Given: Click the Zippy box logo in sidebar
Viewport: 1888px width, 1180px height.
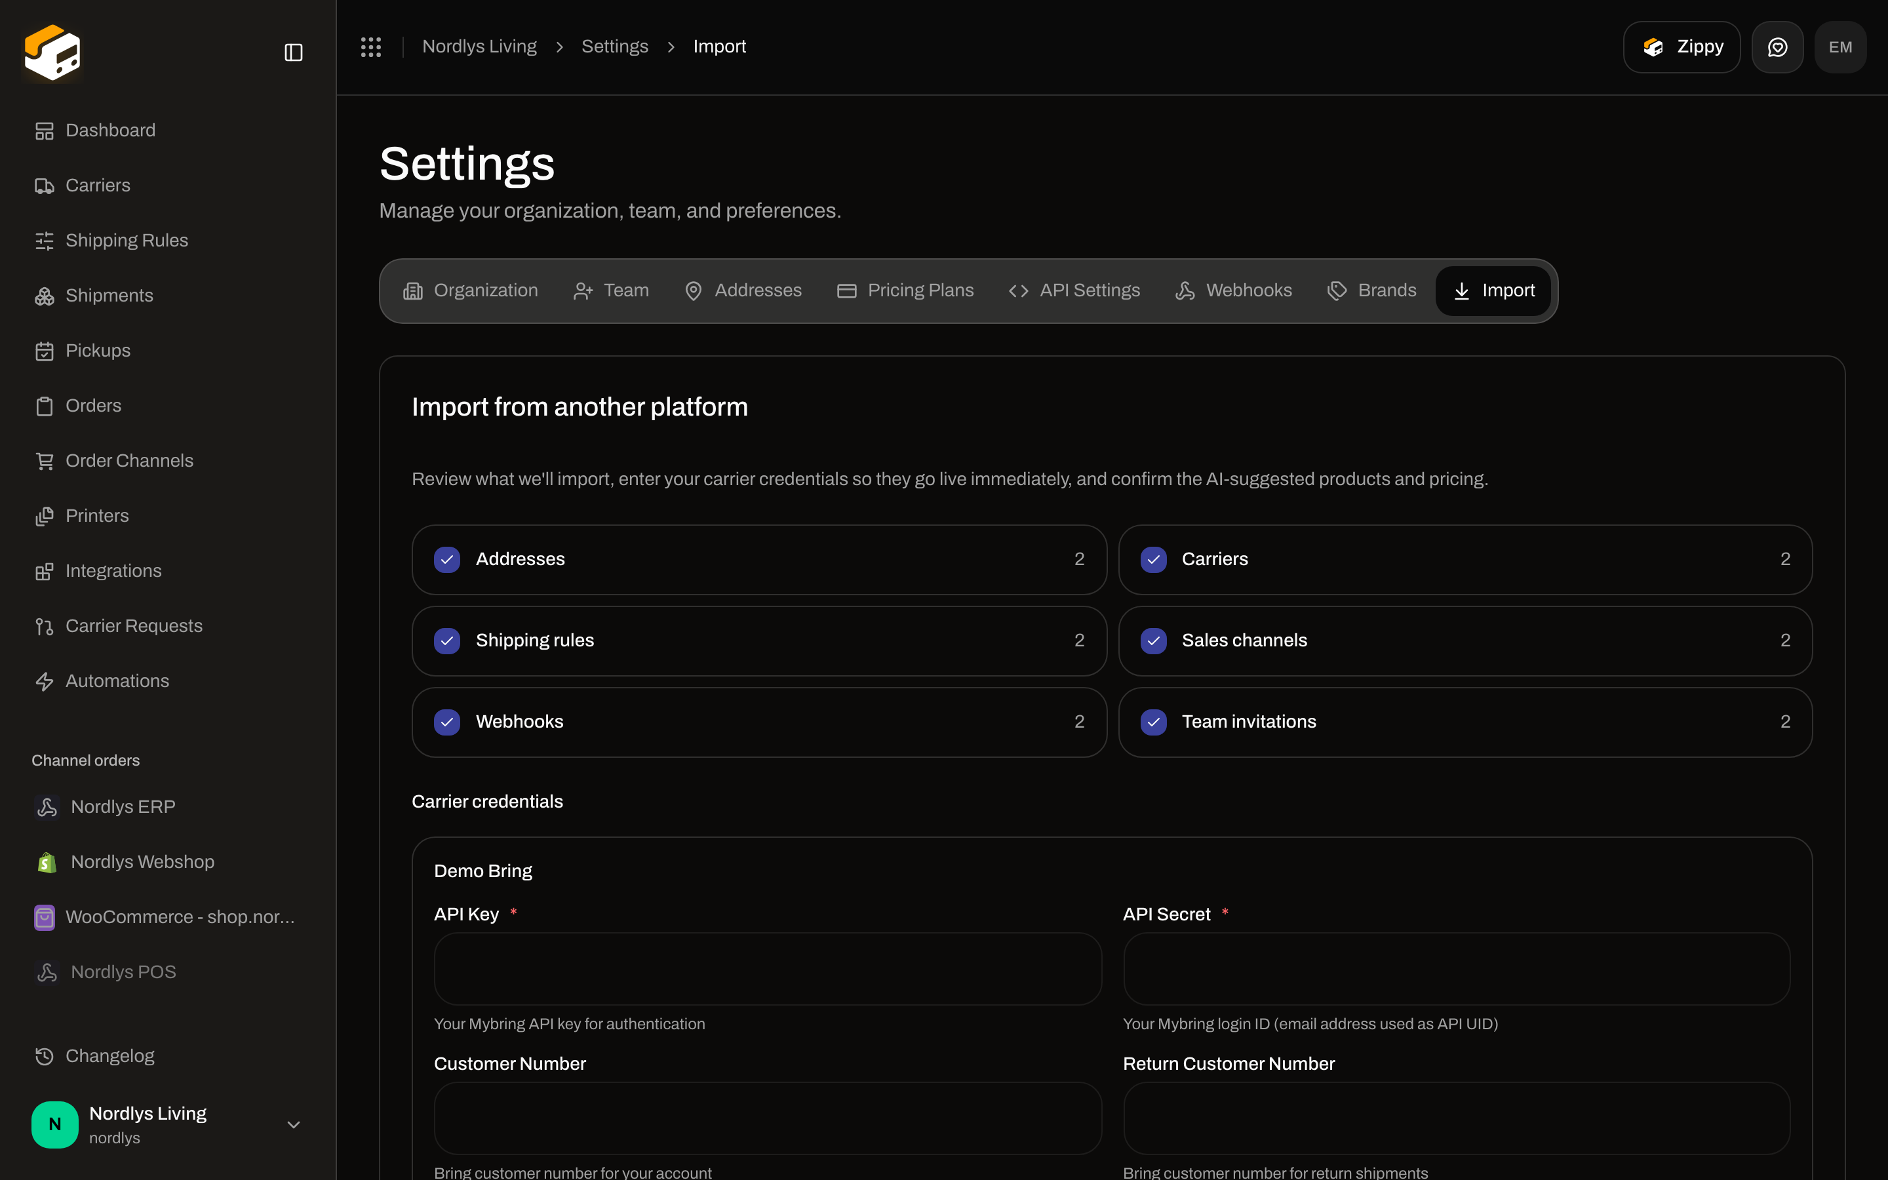Looking at the screenshot, I should tap(52, 52).
